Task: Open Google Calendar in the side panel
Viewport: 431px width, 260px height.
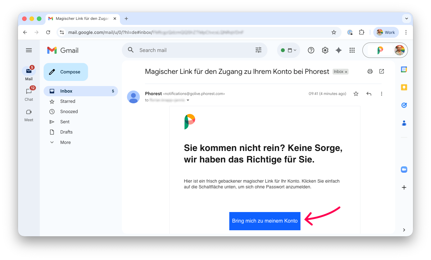Action: (x=404, y=69)
